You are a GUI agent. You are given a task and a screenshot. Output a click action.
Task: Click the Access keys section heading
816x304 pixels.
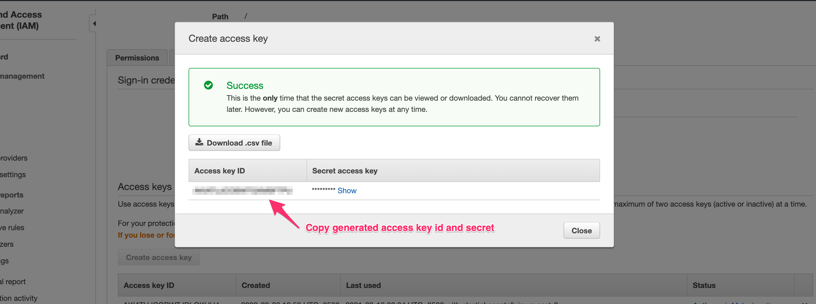coord(145,187)
